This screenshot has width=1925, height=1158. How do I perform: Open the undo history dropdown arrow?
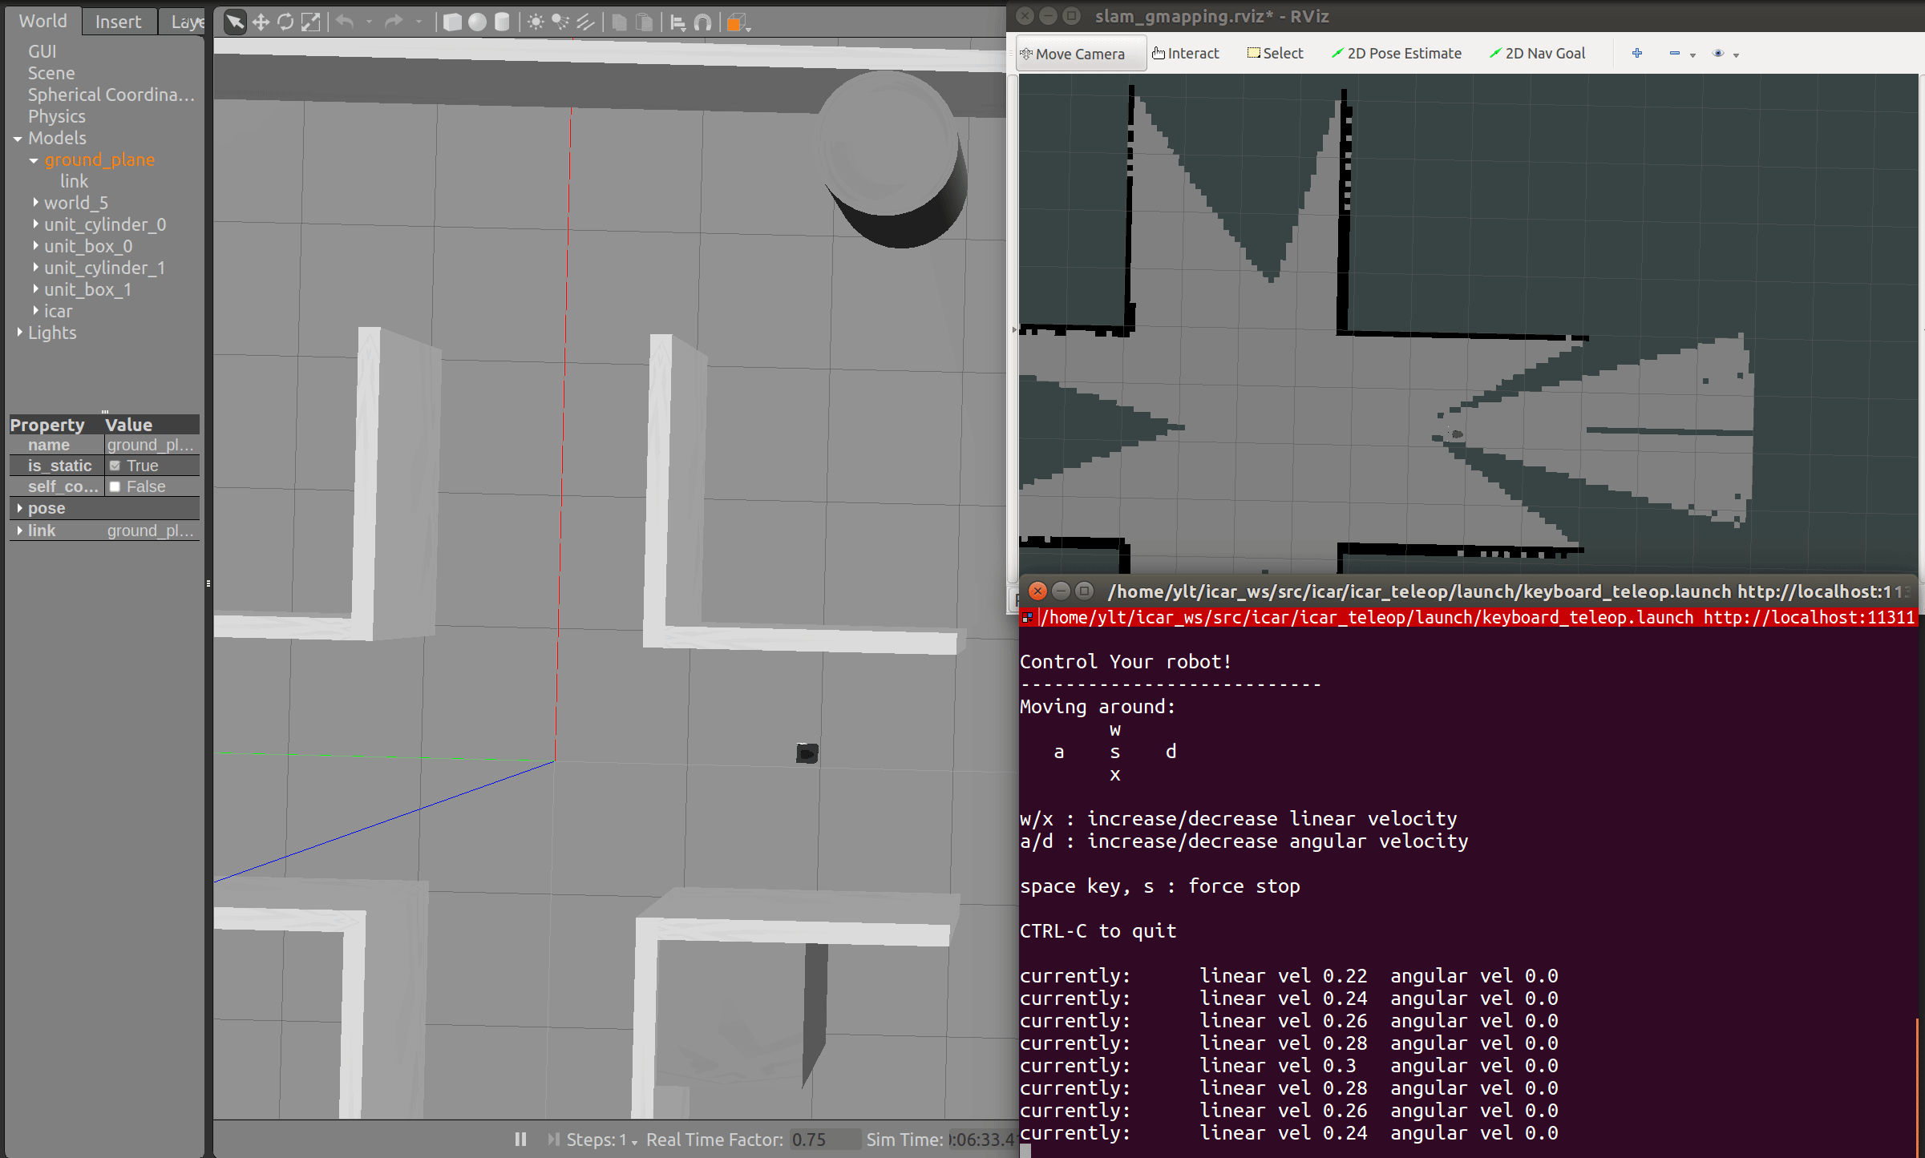(x=369, y=22)
